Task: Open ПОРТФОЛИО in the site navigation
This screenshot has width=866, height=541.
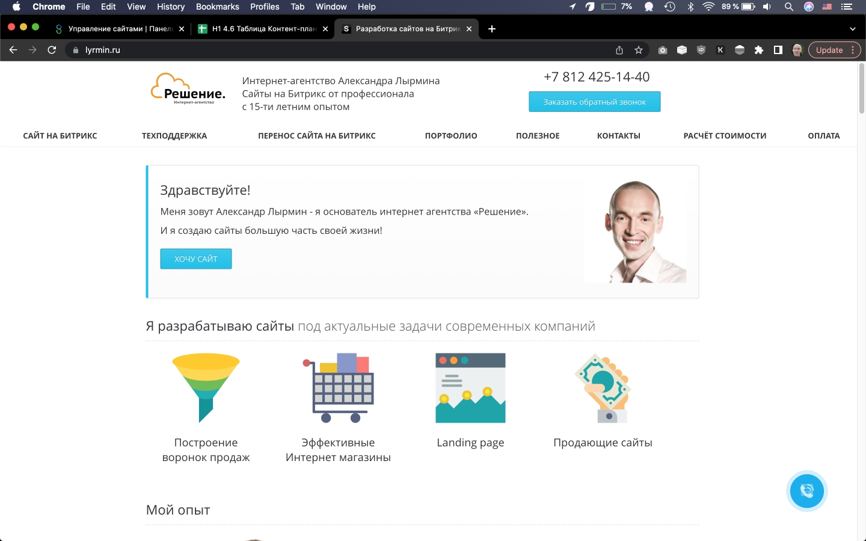Action: (x=451, y=136)
